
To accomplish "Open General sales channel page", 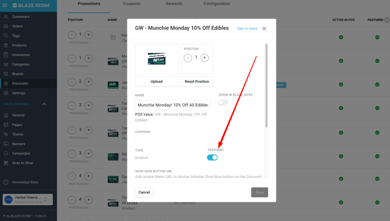I will (18, 115).
